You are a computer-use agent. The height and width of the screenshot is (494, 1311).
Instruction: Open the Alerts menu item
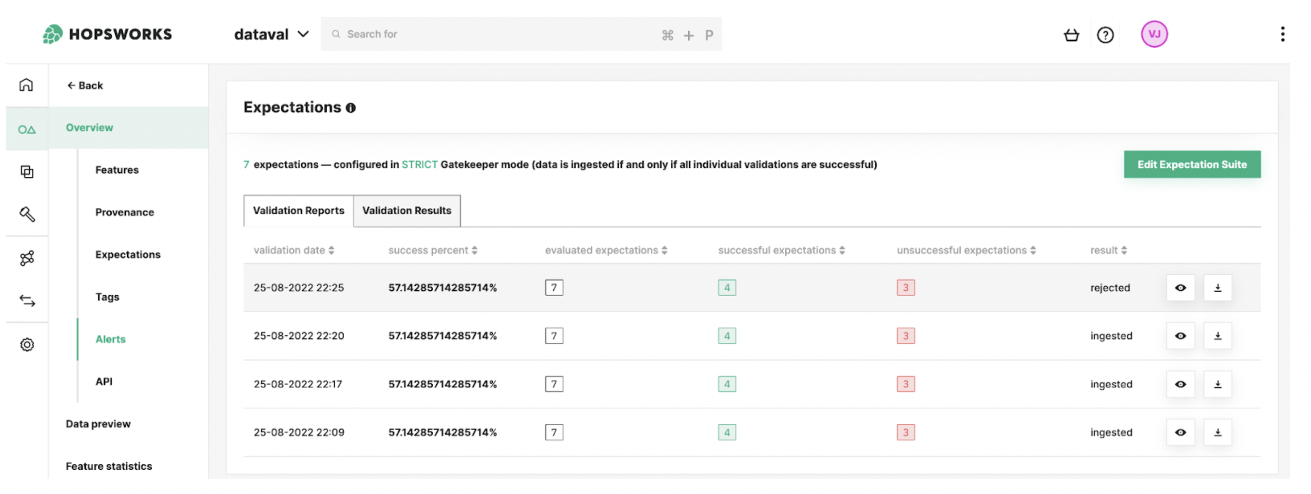coord(110,339)
